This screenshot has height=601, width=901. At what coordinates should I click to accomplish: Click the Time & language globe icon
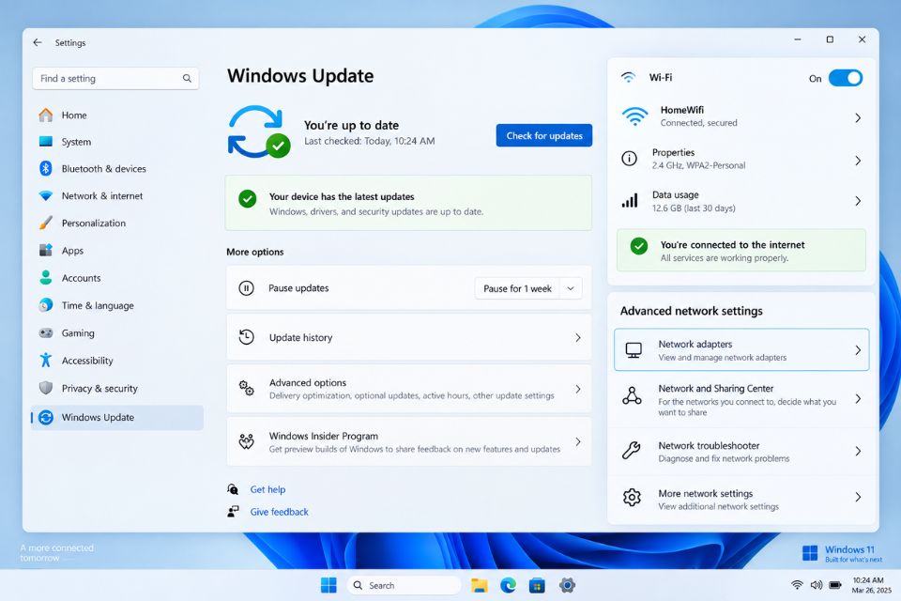(x=45, y=305)
